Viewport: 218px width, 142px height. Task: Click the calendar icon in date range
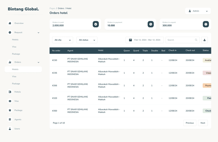click(x=130, y=40)
